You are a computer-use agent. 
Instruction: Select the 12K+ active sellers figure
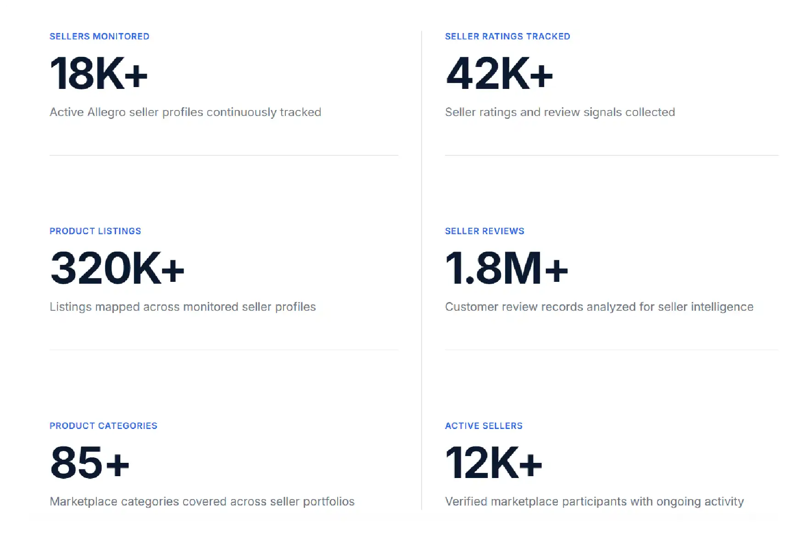[494, 463]
